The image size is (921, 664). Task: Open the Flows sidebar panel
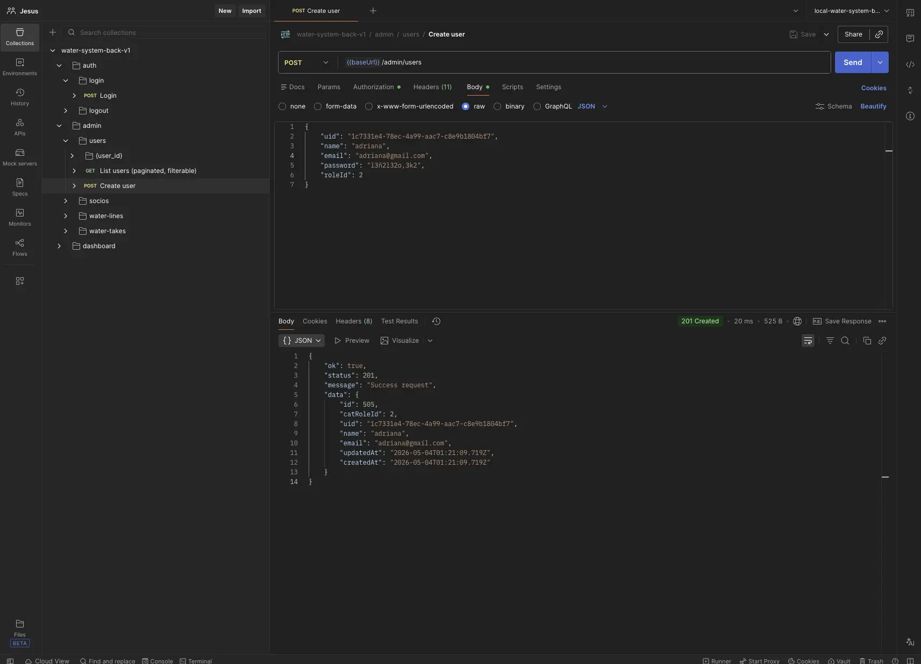tap(20, 248)
